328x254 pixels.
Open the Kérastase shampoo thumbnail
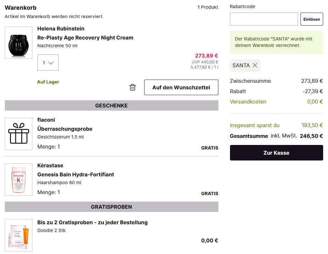point(18,179)
